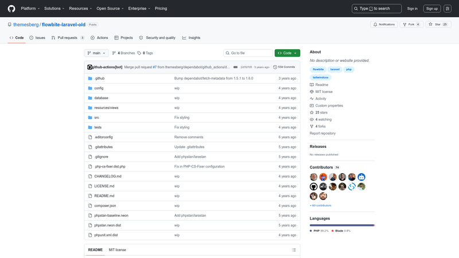
Task: Click Report repository link
Action: pyautogui.click(x=322, y=134)
